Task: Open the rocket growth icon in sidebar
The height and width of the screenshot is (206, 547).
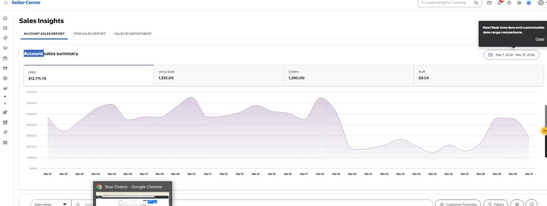Action: [5, 112]
